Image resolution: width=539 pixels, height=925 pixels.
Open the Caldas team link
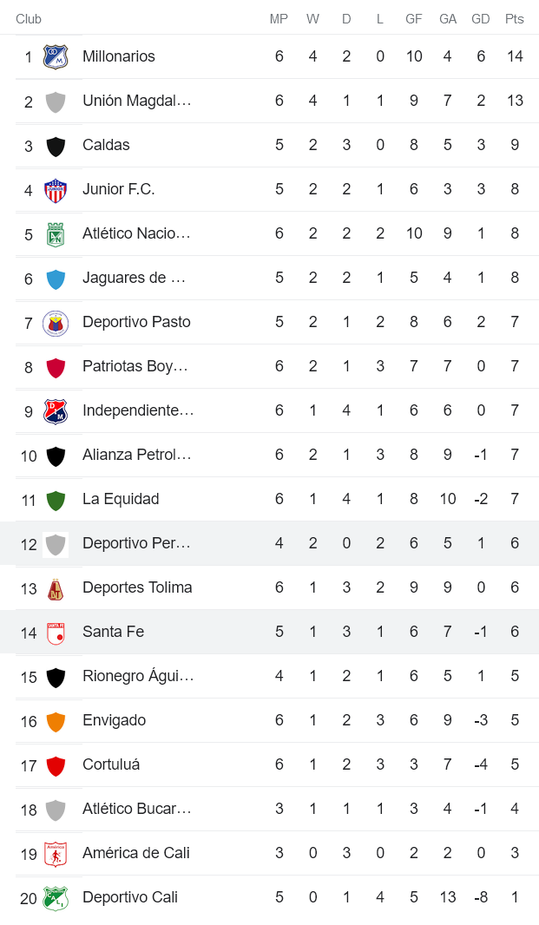(106, 145)
